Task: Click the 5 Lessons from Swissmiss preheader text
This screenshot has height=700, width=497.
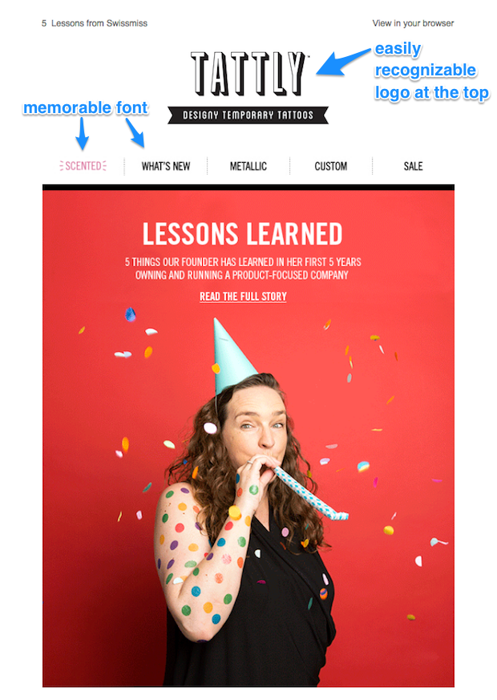Action: point(95,23)
